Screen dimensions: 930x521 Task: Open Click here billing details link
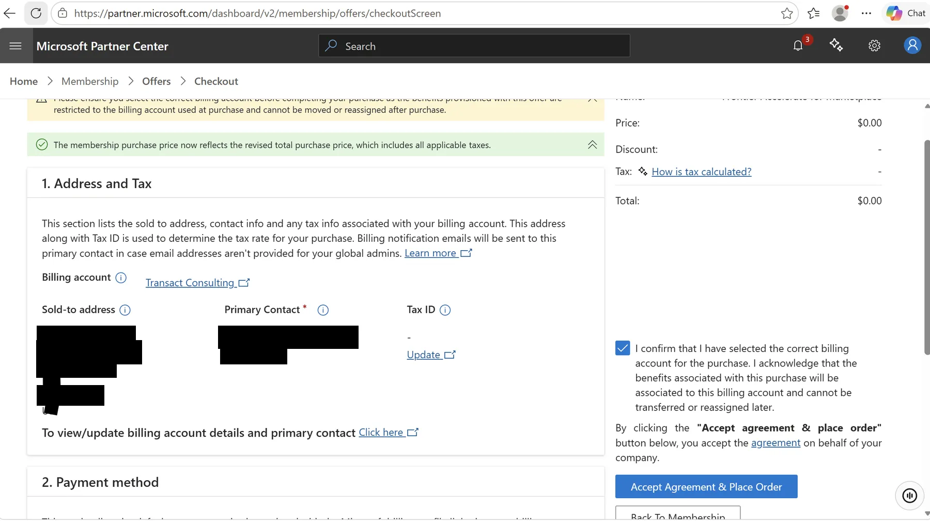pos(389,433)
